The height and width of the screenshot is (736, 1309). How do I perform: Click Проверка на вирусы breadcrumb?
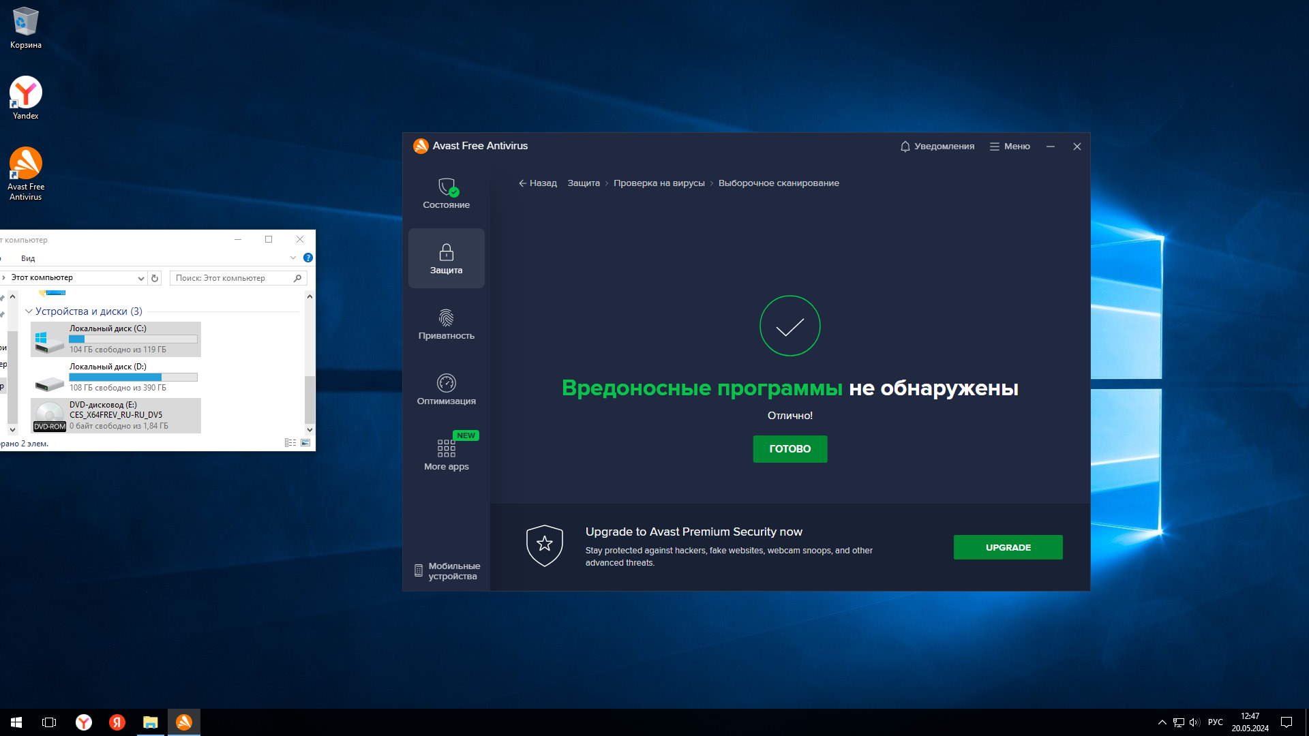click(659, 183)
